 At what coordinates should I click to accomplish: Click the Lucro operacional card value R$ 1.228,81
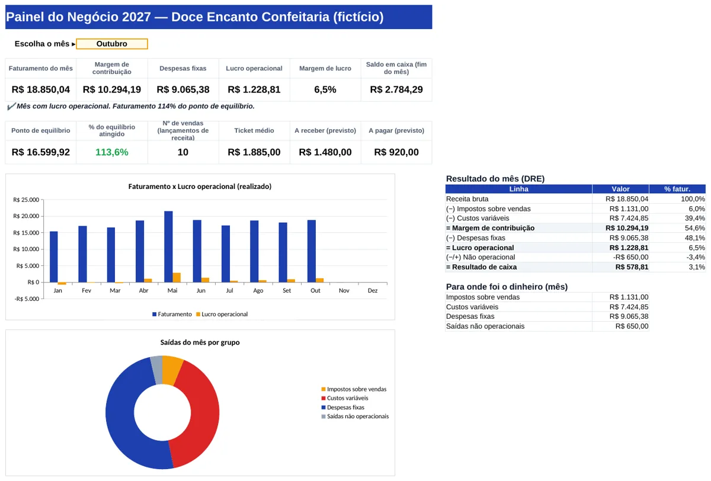tap(254, 89)
